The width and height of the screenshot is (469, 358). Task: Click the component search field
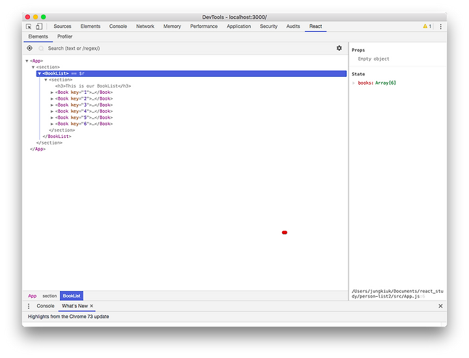[x=188, y=48]
